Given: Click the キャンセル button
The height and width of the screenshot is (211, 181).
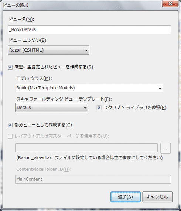Looking at the screenshot, I should [157, 197].
